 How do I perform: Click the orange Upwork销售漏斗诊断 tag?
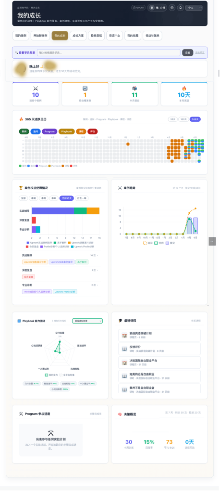tap(35, 262)
